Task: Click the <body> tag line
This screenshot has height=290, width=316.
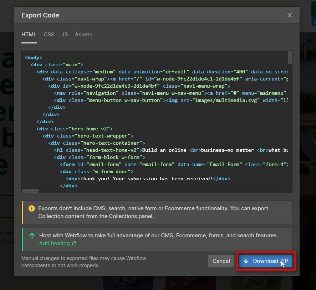Action: coord(33,58)
